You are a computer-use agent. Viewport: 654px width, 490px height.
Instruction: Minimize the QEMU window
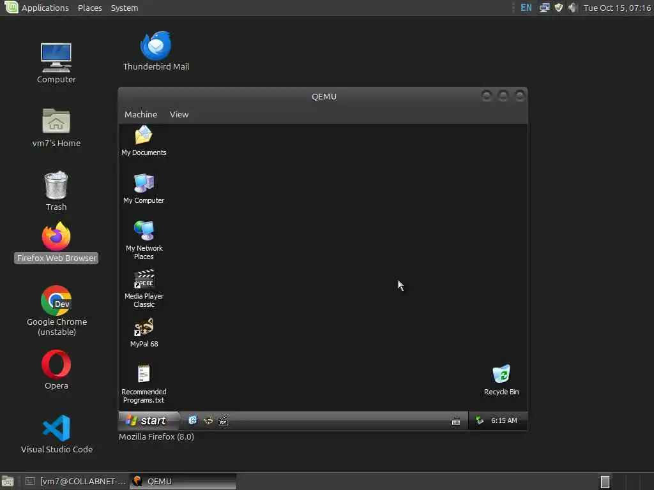pos(486,96)
